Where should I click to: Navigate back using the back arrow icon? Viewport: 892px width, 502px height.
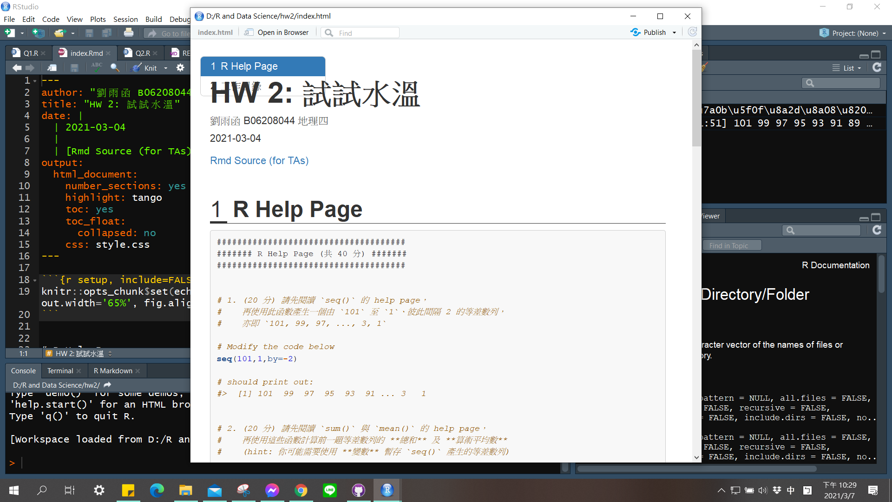tap(17, 67)
